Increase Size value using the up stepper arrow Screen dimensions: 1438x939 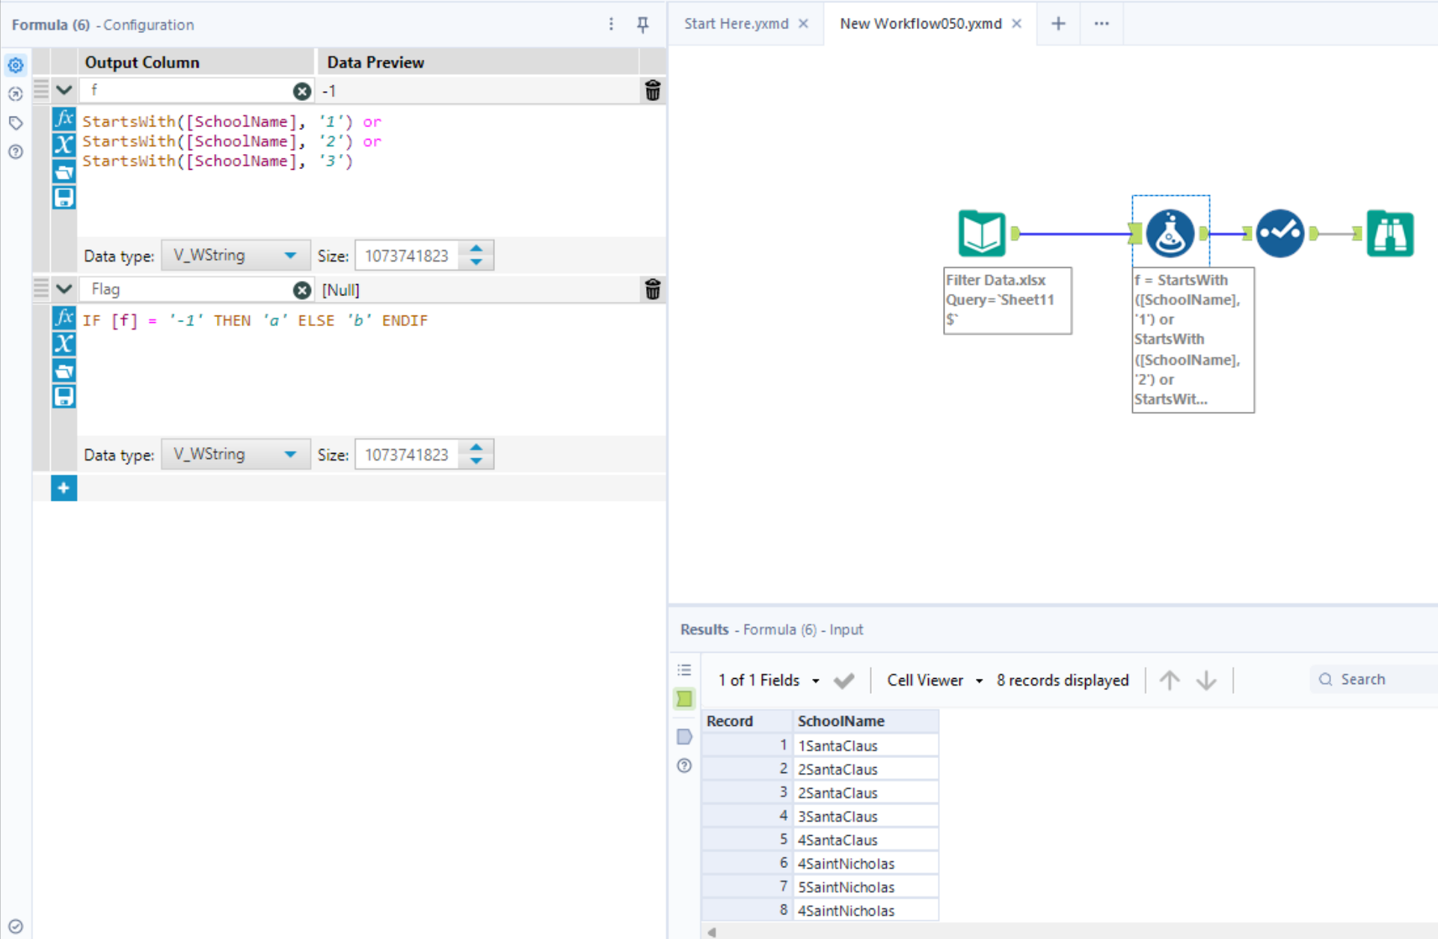[476, 249]
